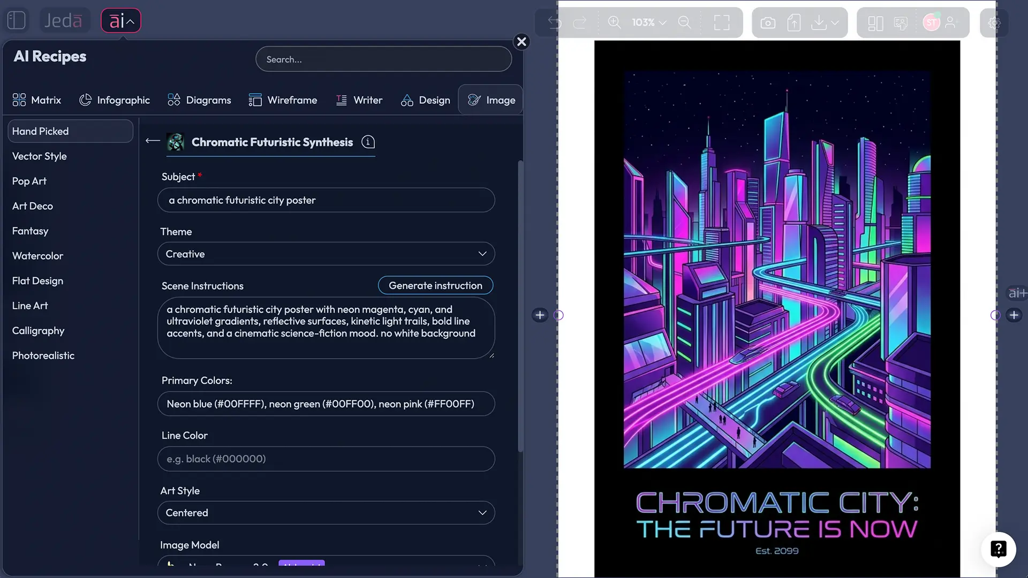Open the Matrix tab
1028x578 pixels.
(x=37, y=100)
